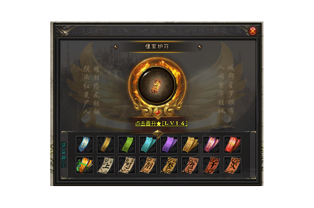Viewport: 314px width, 208px height.
Task: Select the magenta-purple talisman stack icon
Action: tap(211, 145)
